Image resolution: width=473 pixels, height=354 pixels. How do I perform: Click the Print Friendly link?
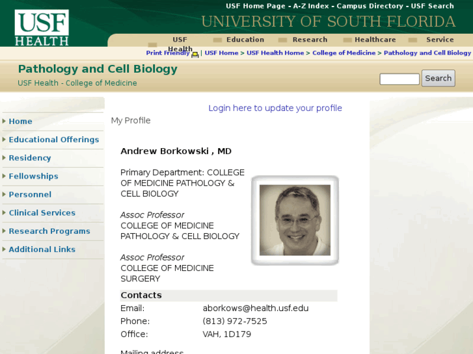tap(168, 53)
